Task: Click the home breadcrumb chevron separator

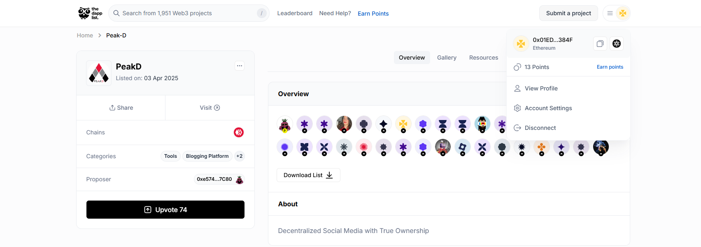Action: (x=100, y=35)
